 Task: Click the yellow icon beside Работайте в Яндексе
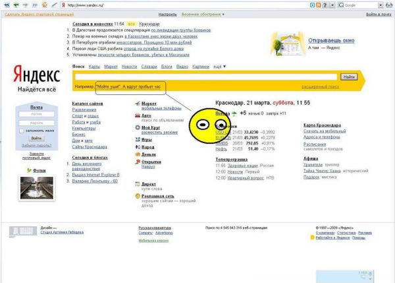point(312,237)
